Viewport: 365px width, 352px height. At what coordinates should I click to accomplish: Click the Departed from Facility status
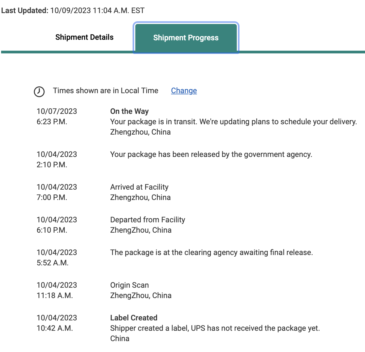pyautogui.click(x=148, y=220)
